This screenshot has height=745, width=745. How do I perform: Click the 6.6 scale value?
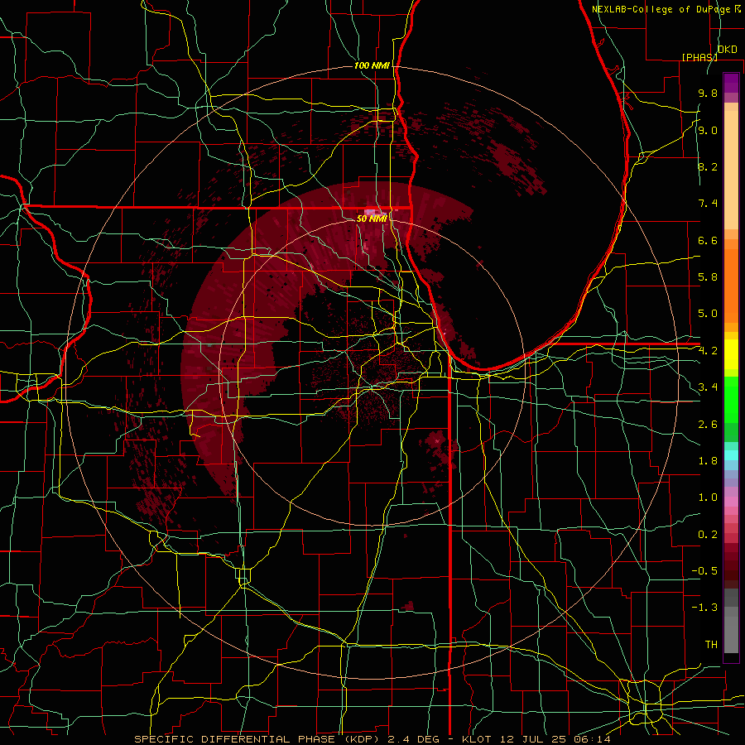tap(708, 240)
